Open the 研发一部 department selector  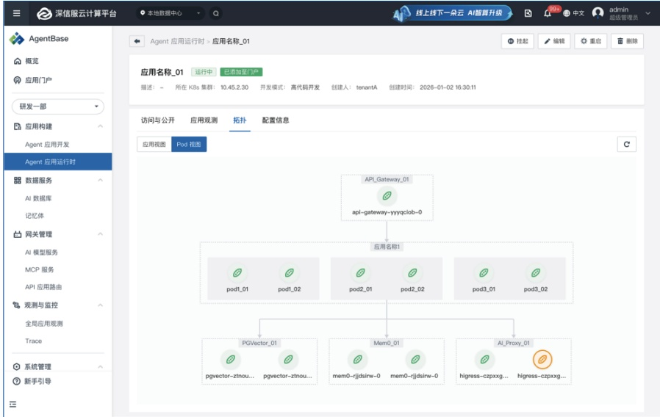coord(58,106)
